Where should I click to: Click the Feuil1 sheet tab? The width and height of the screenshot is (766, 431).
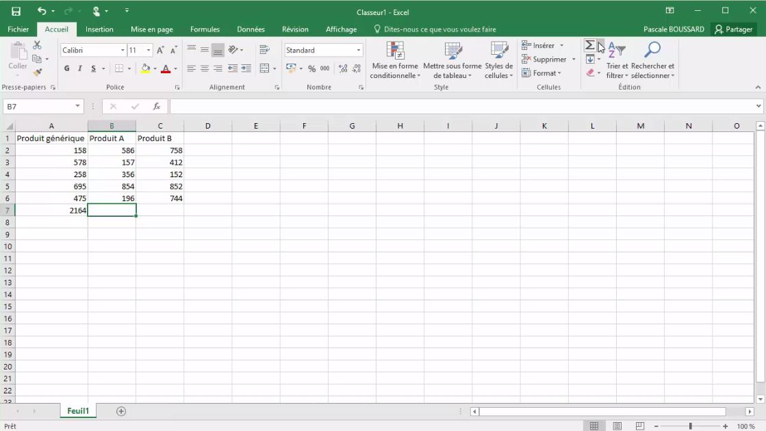pyautogui.click(x=77, y=410)
